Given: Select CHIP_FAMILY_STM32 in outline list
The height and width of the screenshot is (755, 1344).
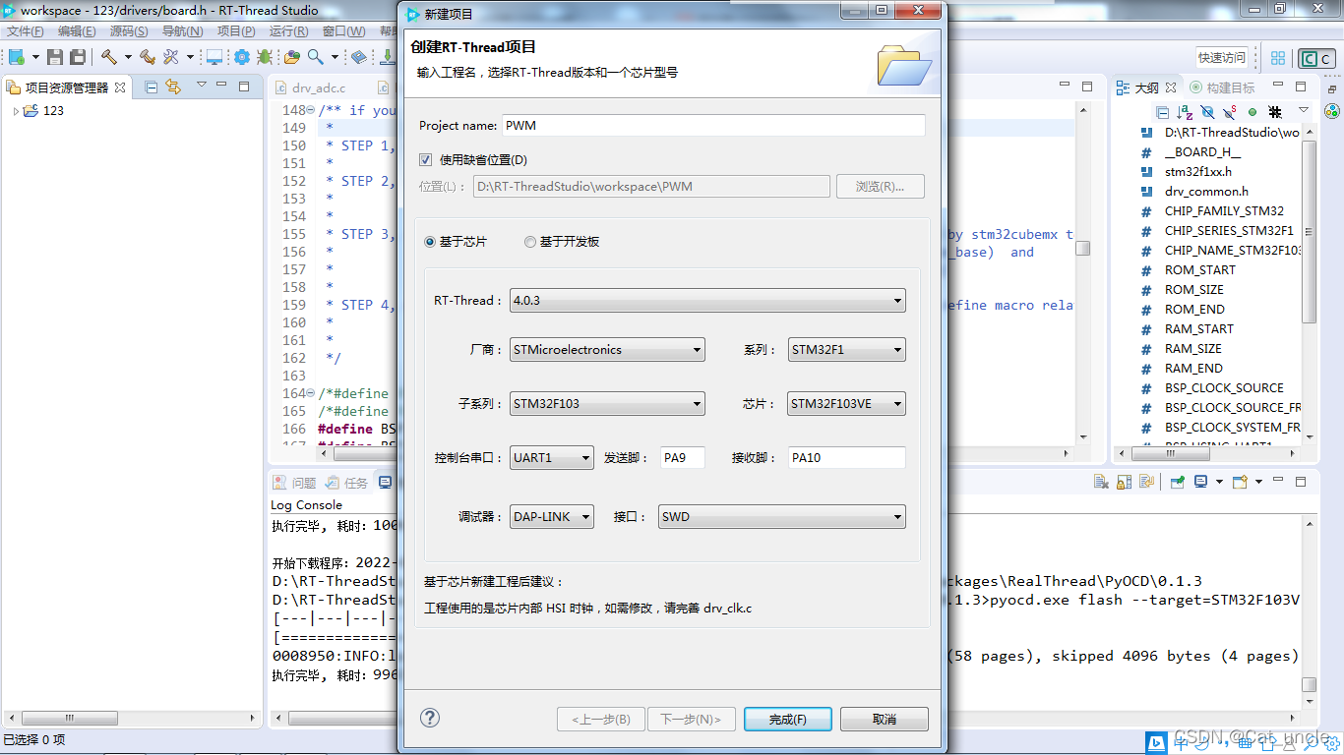Looking at the screenshot, I should [x=1224, y=211].
